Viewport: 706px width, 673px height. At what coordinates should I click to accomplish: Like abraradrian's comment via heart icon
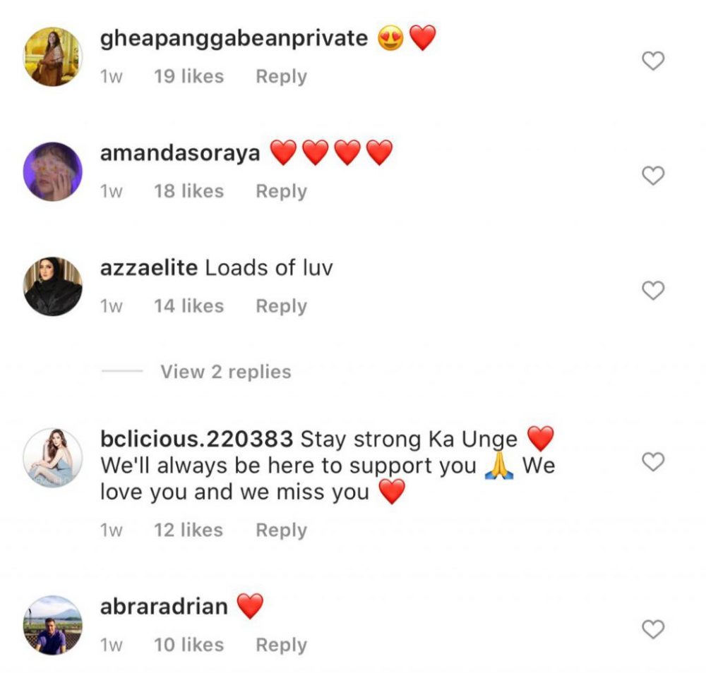653,629
